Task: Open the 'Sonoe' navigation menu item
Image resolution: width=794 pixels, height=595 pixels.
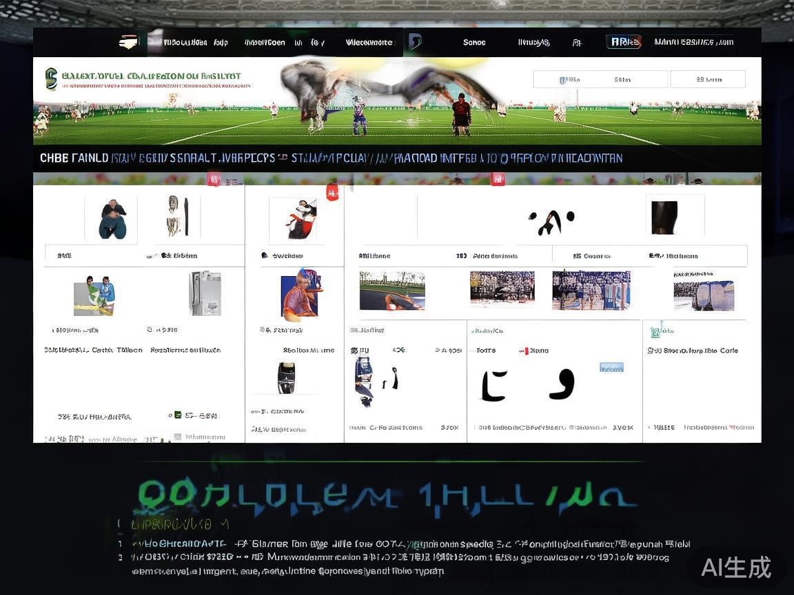Action: (x=474, y=43)
